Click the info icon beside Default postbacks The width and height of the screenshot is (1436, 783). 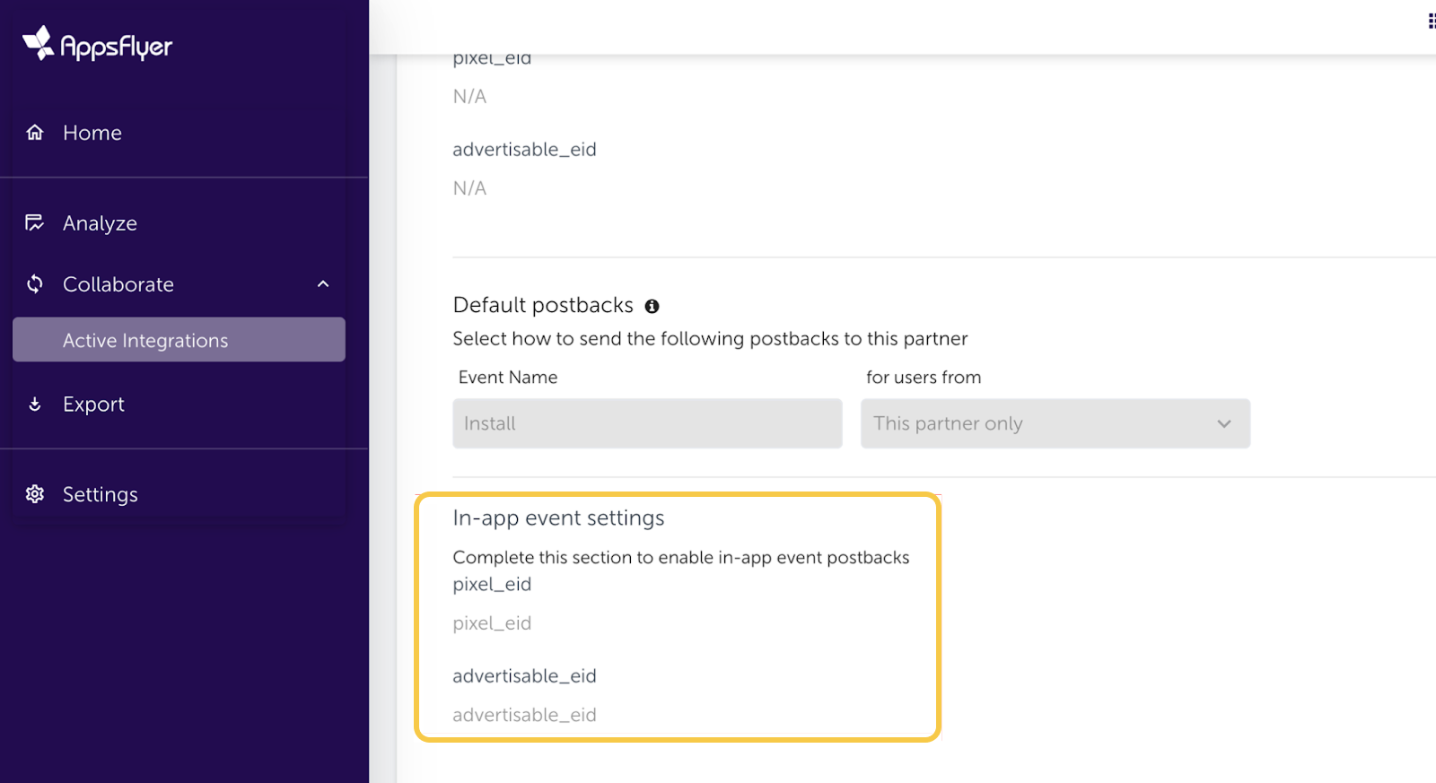pyautogui.click(x=652, y=307)
